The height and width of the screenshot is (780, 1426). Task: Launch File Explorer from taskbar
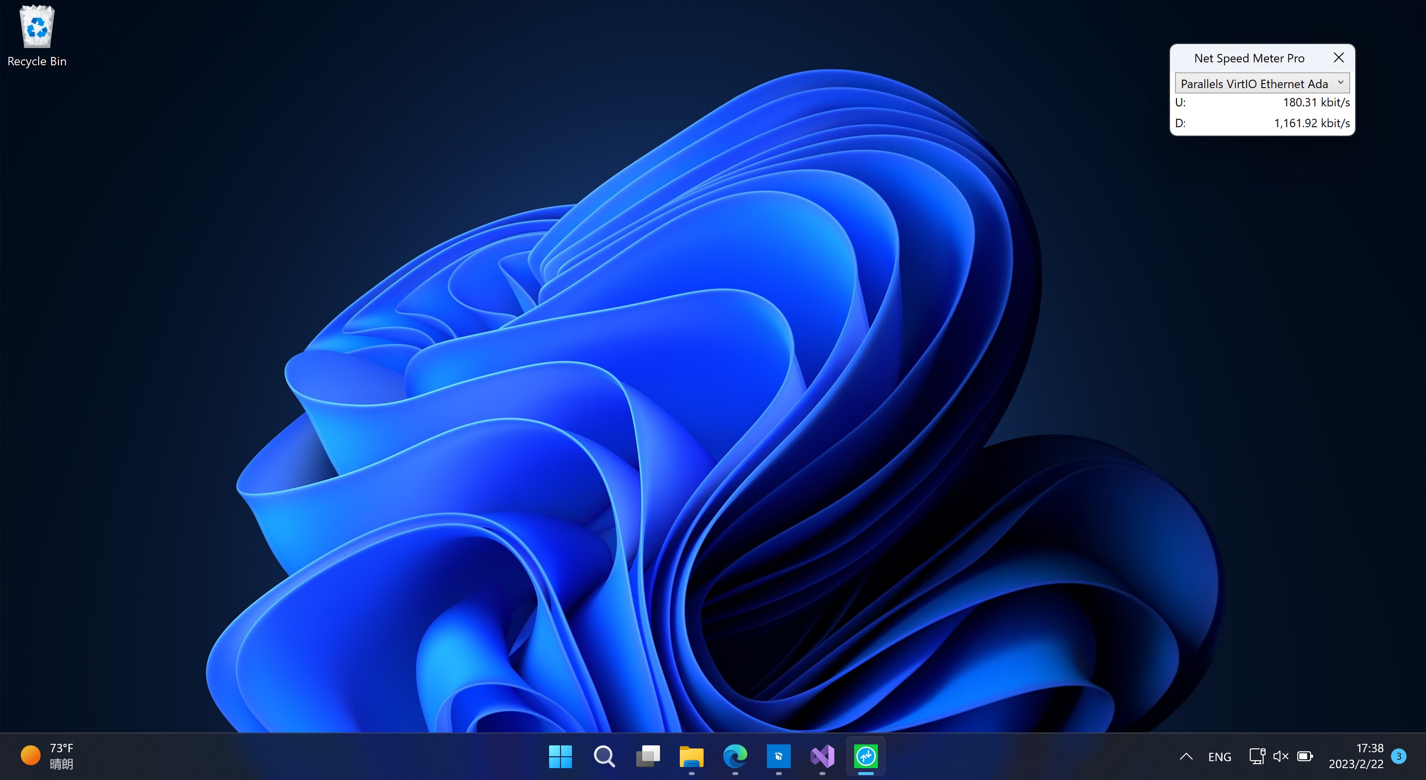(x=691, y=756)
